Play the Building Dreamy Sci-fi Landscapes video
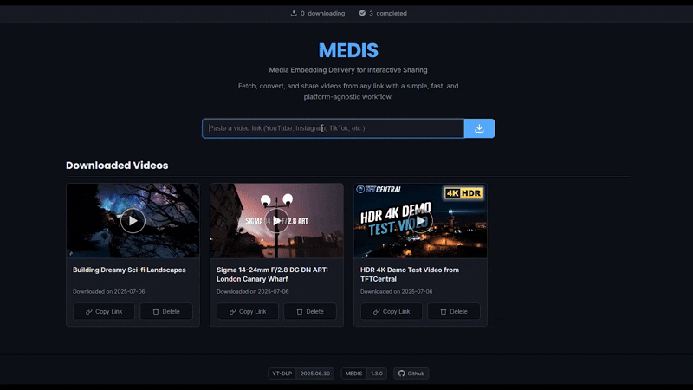The height and width of the screenshot is (390, 693). 133,221
